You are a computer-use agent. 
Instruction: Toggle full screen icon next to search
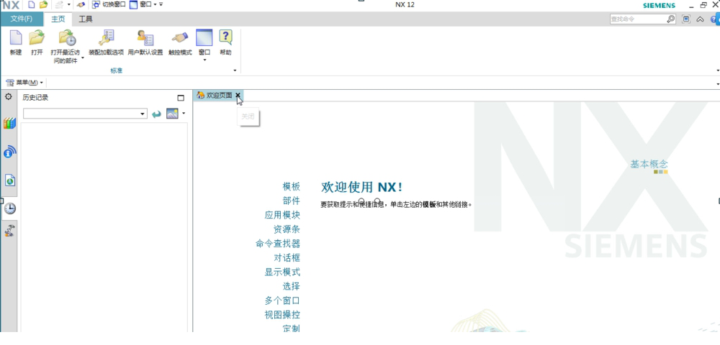click(686, 19)
